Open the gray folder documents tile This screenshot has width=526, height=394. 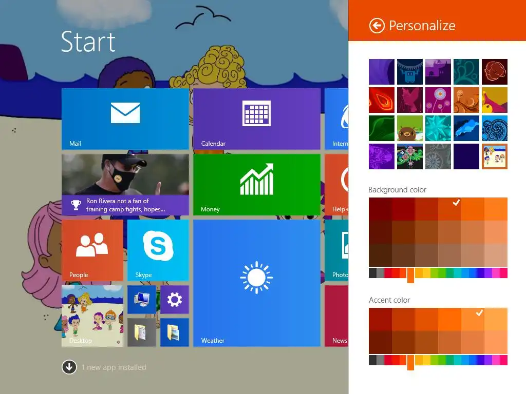pyautogui.click(x=142, y=332)
